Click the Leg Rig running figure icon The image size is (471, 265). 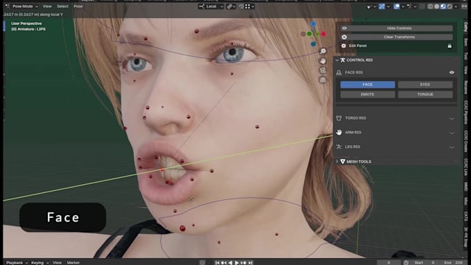(x=339, y=147)
